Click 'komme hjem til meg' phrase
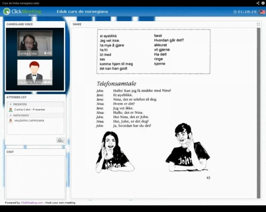The width and height of the screenshot is (266, 212). click(x=116, y=64)
